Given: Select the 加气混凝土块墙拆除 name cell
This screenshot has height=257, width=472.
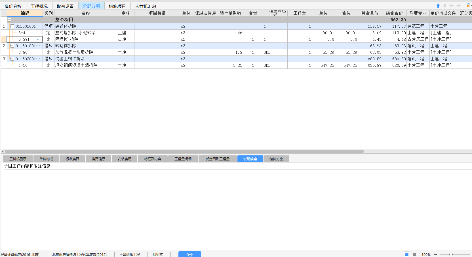Looking at the screenshot, I should (86, 52).
